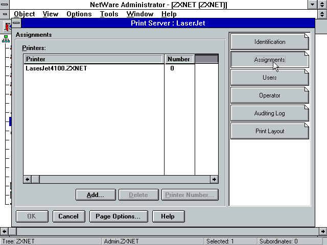This screenshot has width=327, height=245.
Task: Switch to the Users page
Action: click(x=269, y=78)
